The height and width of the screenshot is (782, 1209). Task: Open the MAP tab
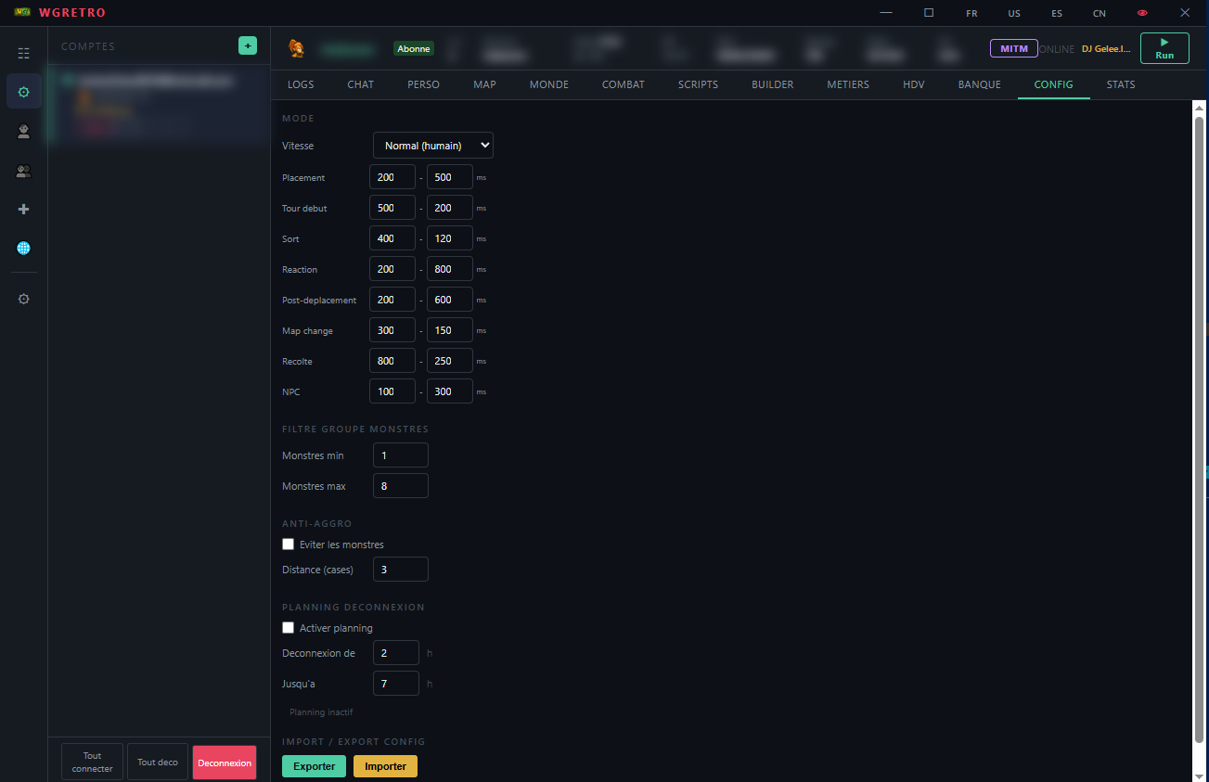(484, 84)
